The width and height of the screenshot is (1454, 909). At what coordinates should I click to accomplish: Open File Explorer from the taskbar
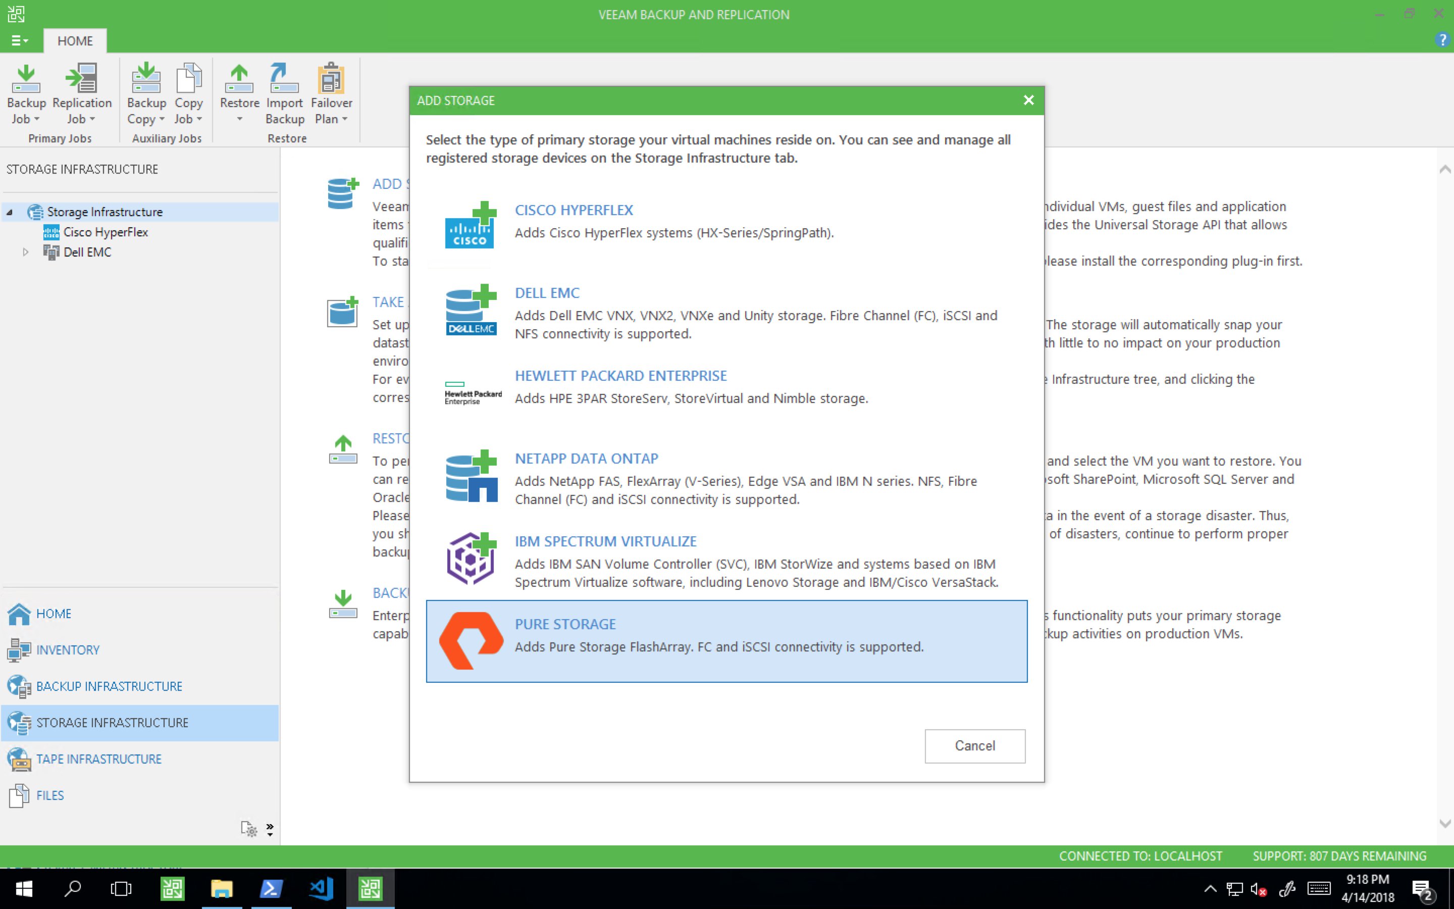(221, 889)
